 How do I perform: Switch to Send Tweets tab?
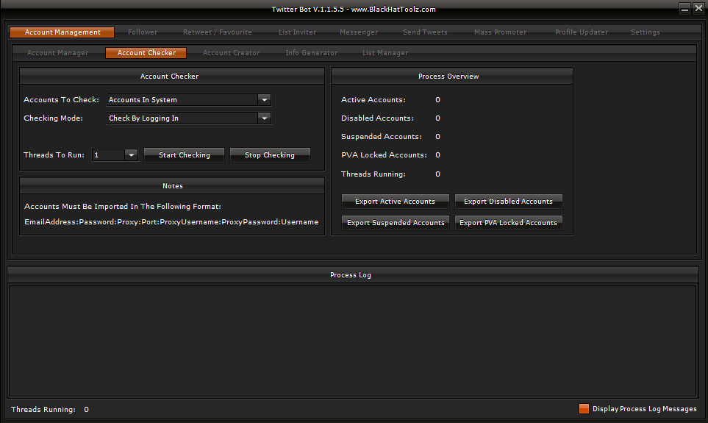425,32
